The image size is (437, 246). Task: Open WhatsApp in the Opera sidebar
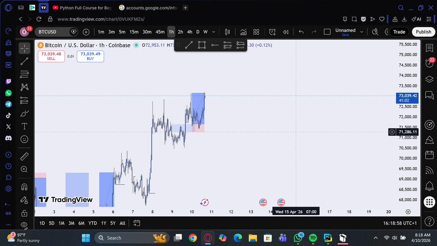(x=8, y=93)
